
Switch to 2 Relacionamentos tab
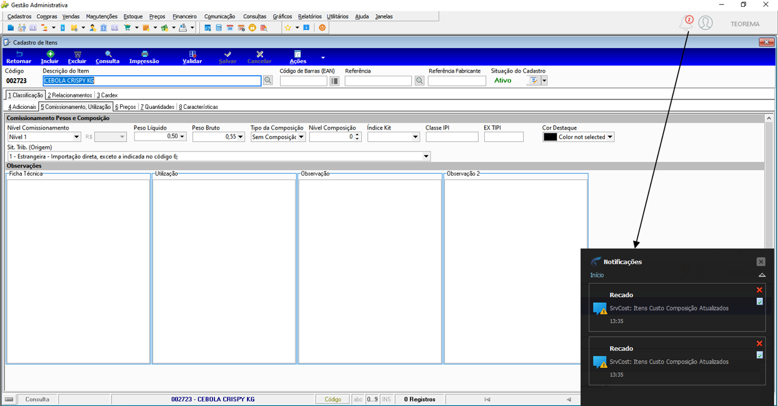tap(70, 95)
